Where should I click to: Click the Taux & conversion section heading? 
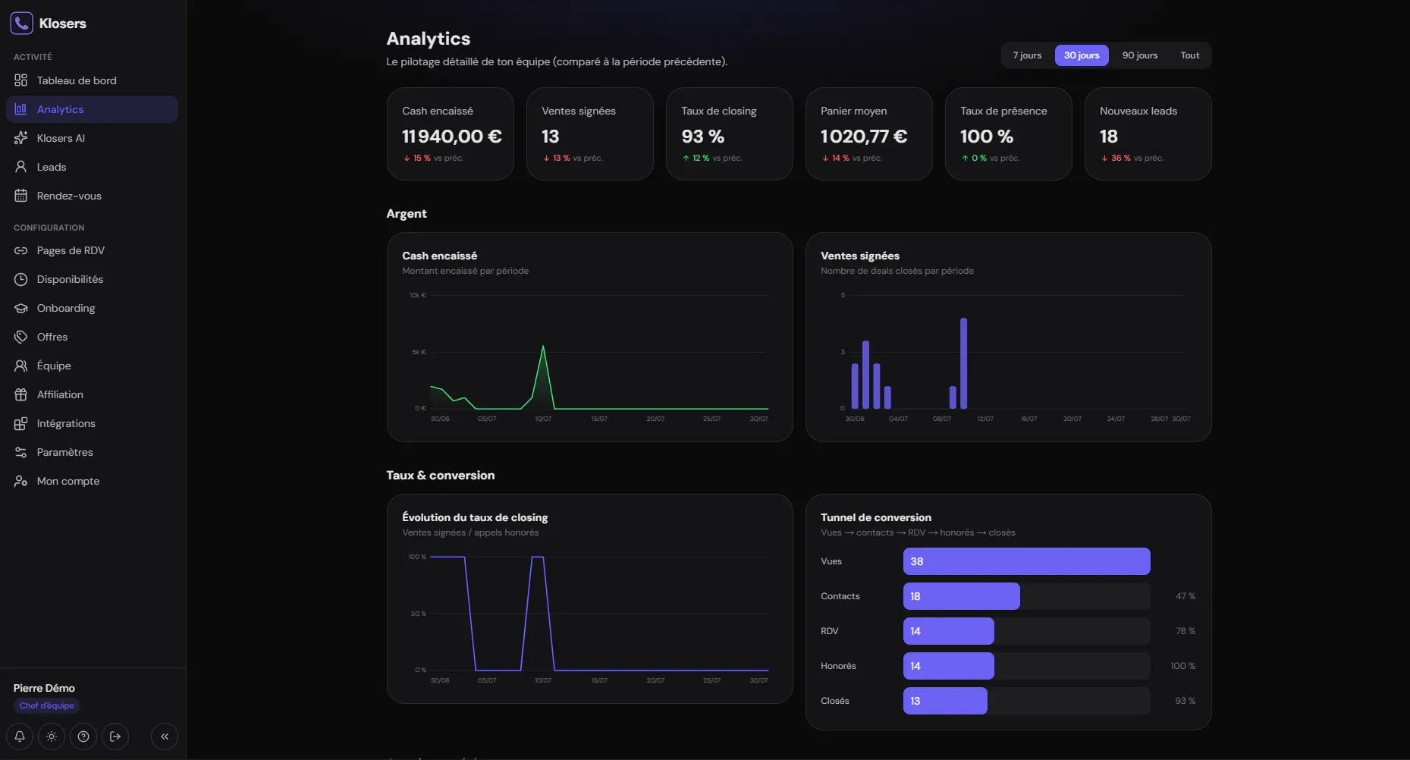[x=441, y=476]
